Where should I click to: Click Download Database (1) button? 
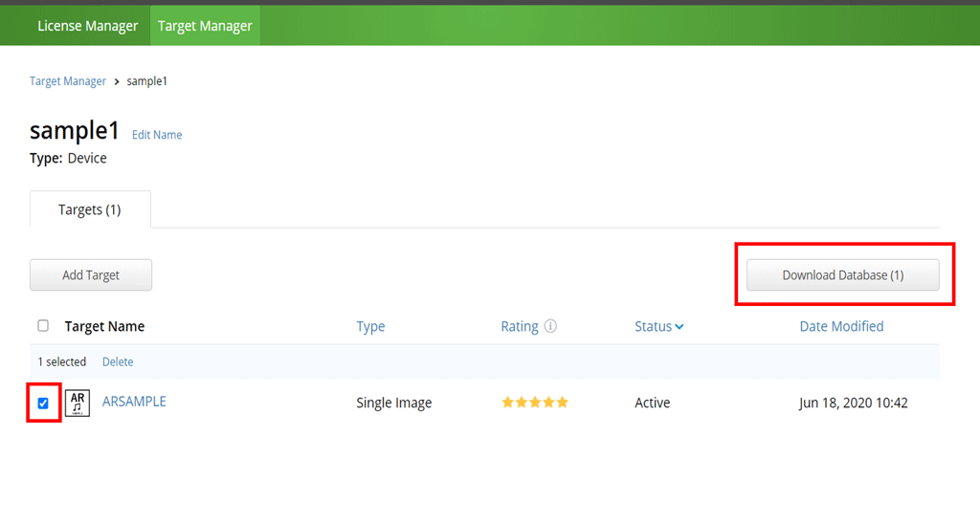[842, 274]
